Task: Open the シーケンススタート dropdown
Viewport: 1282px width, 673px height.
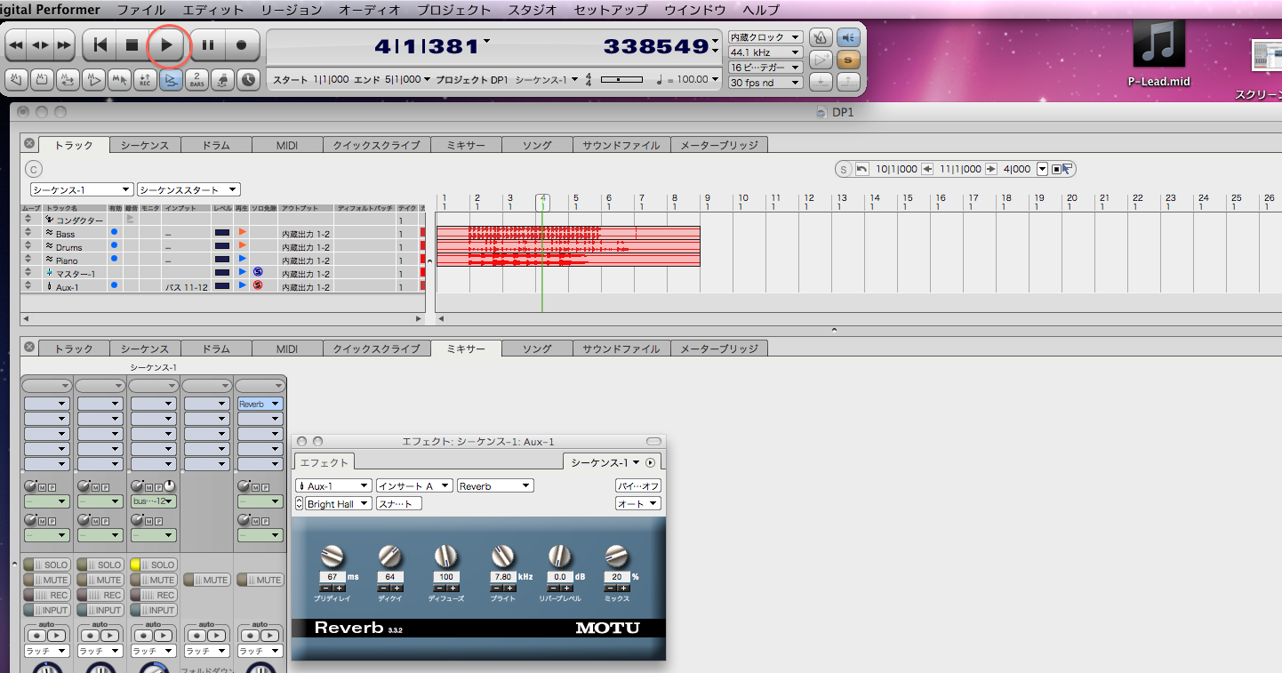Action: (189, 189)
